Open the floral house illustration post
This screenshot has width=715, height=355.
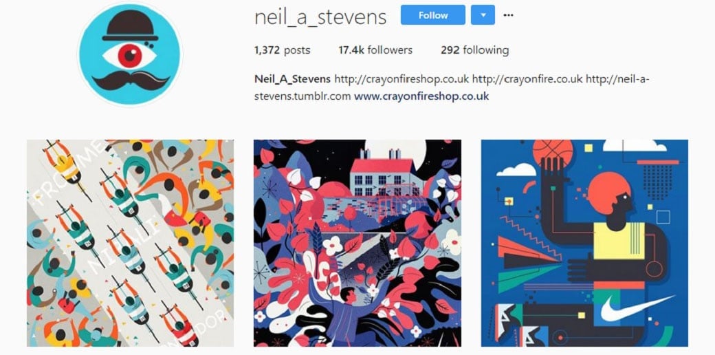(357, 244)
